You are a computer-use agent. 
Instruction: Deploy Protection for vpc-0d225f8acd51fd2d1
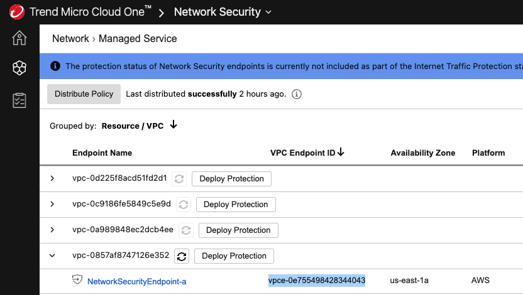pyautogui.click(x=231, y=179)
